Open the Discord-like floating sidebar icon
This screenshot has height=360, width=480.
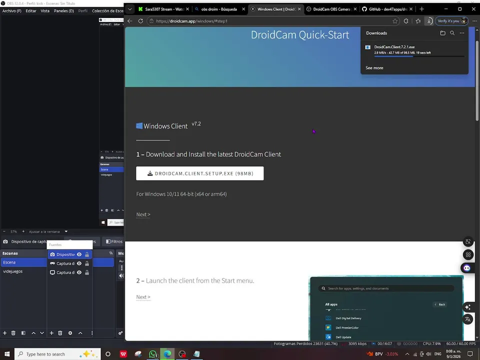click(467, 268)
